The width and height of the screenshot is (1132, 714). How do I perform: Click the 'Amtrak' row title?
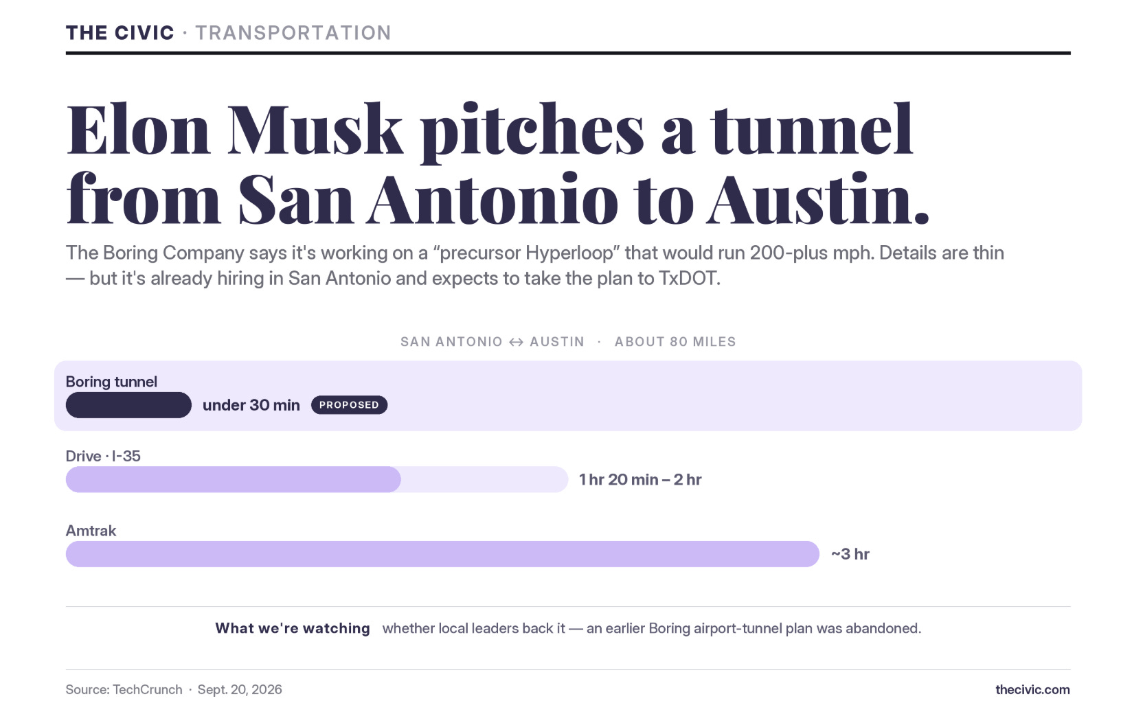91,531
